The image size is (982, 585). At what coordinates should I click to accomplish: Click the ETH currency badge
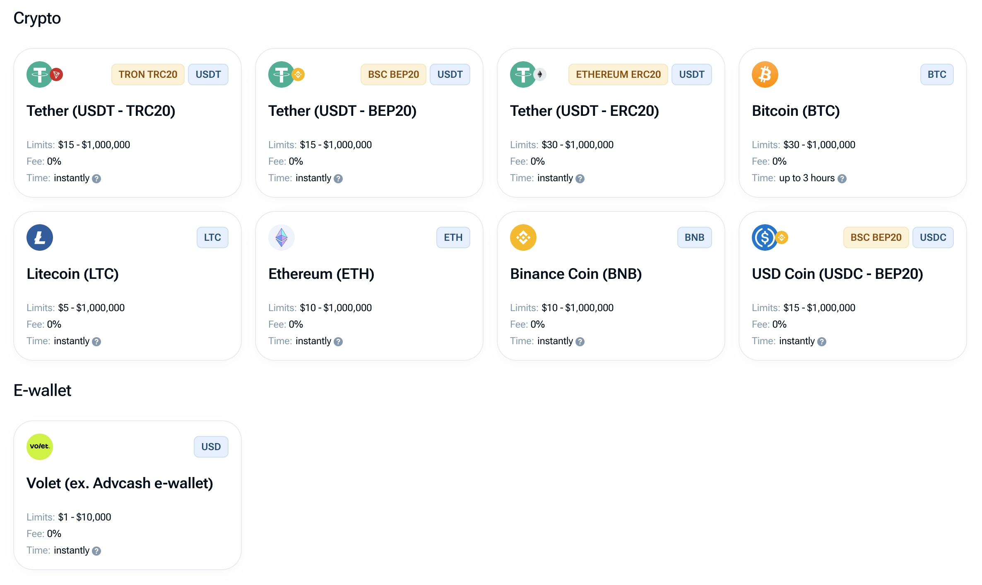453,237
